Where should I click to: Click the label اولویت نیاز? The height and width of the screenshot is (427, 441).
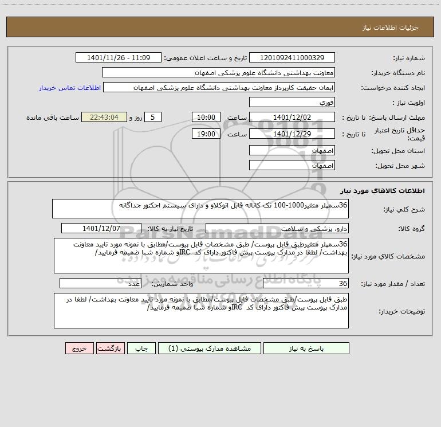408,103
